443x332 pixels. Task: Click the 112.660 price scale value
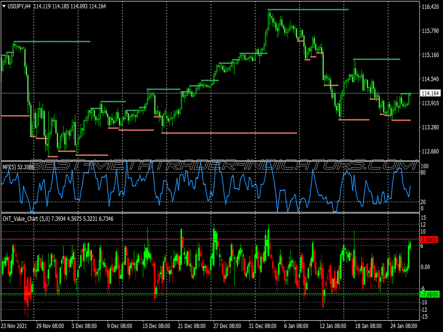tap(430, 151)
